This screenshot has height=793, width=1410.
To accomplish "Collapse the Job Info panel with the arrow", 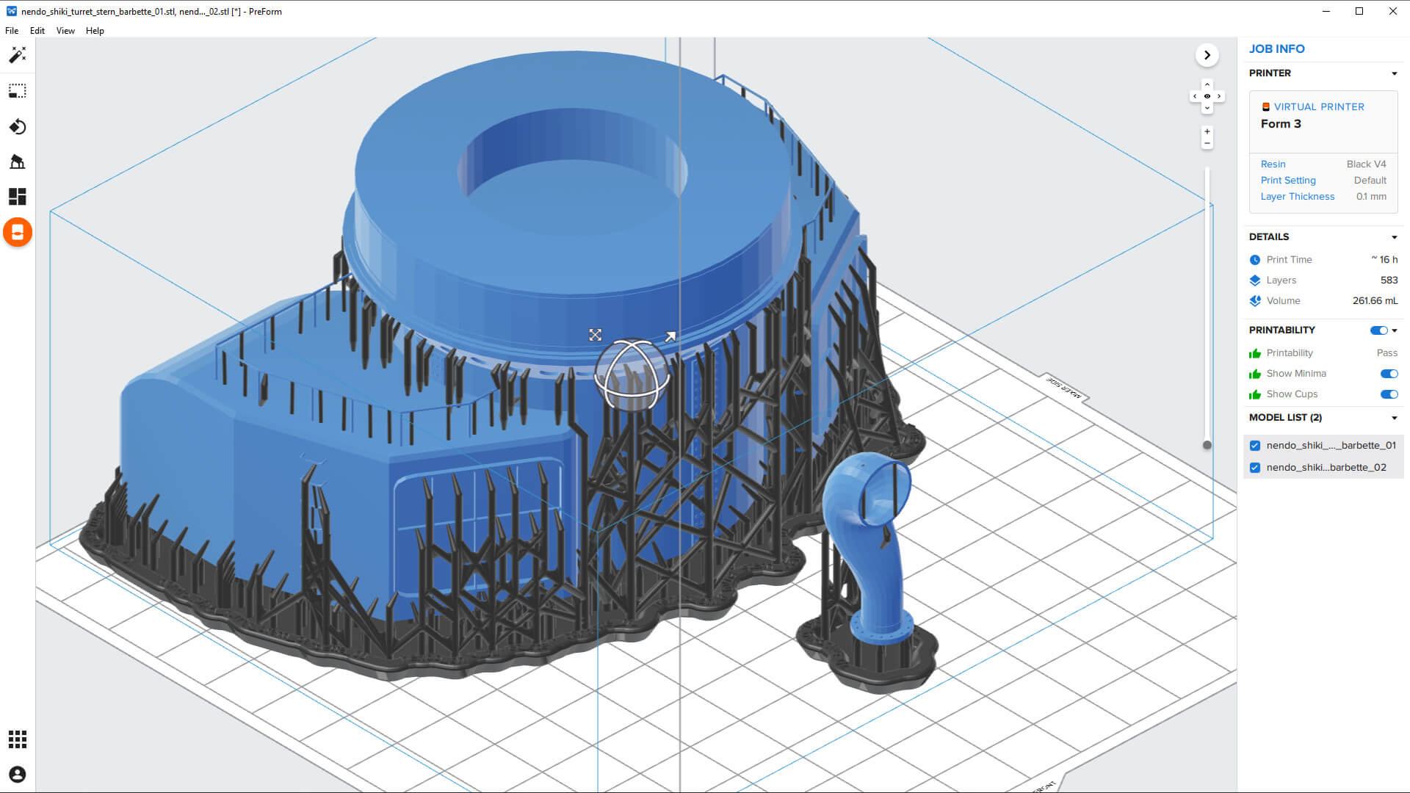I will (1207, 55).
